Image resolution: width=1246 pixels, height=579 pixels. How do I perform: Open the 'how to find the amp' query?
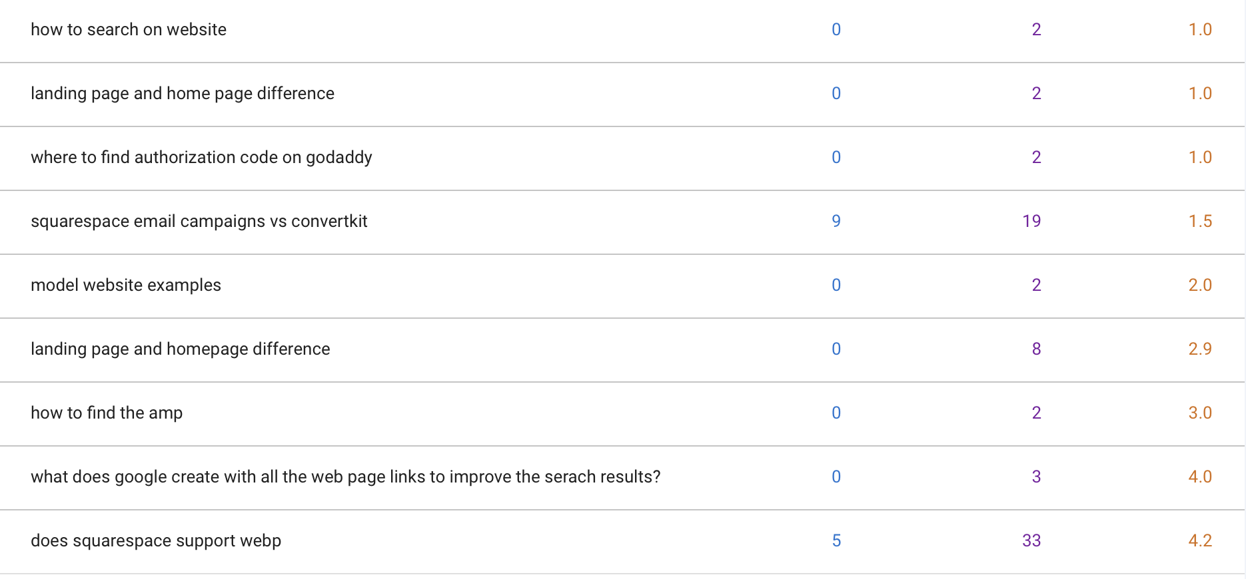click(107, 413)
